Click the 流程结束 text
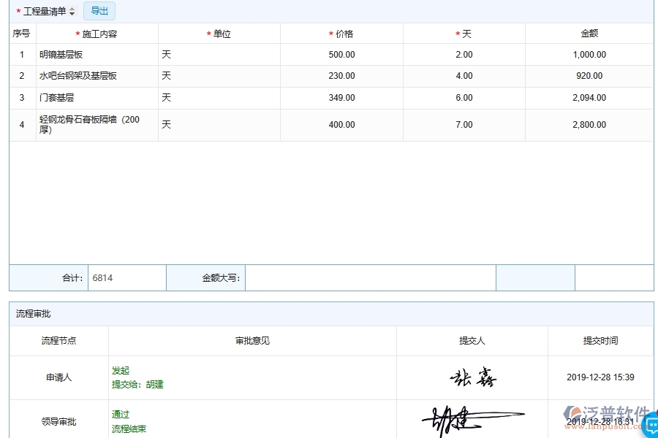 pos(129,429)
